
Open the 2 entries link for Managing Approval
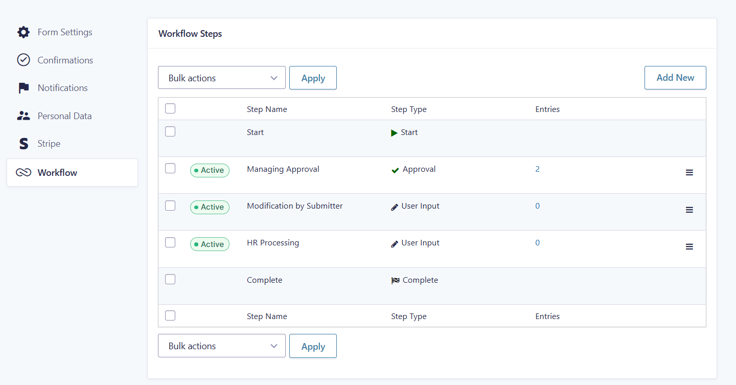click(x=537, y=169)
